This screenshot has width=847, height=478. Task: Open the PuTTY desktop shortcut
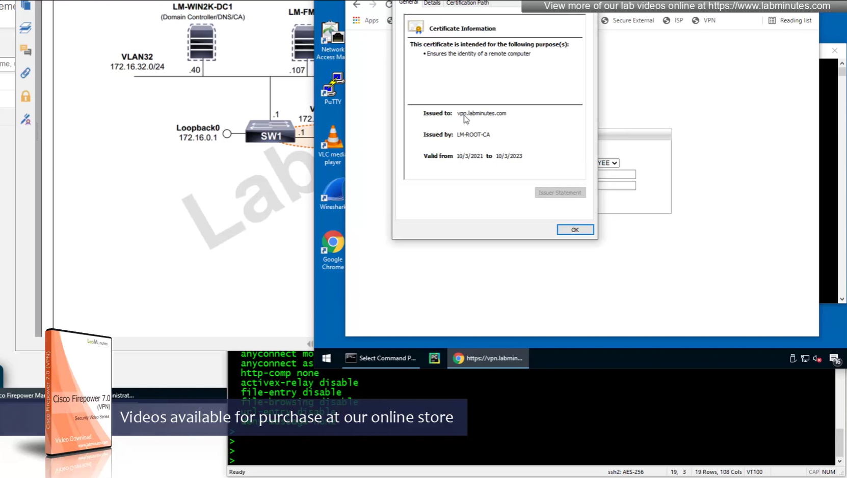tap(333, 88)
